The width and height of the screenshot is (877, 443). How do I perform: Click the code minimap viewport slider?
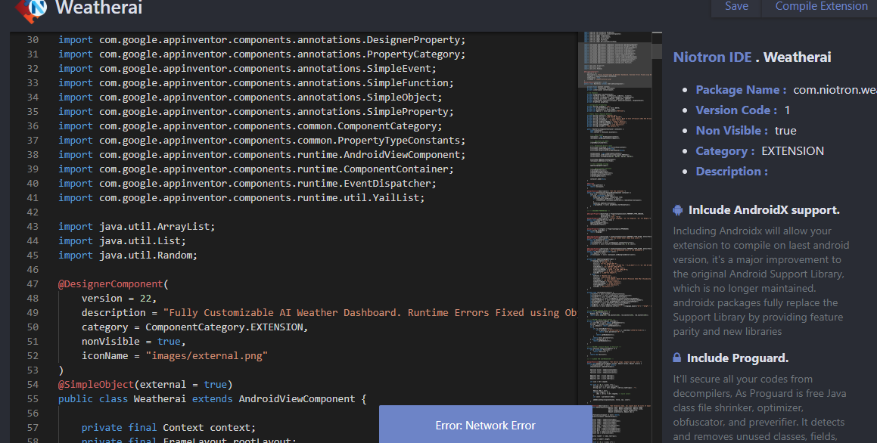click(614, 64)
